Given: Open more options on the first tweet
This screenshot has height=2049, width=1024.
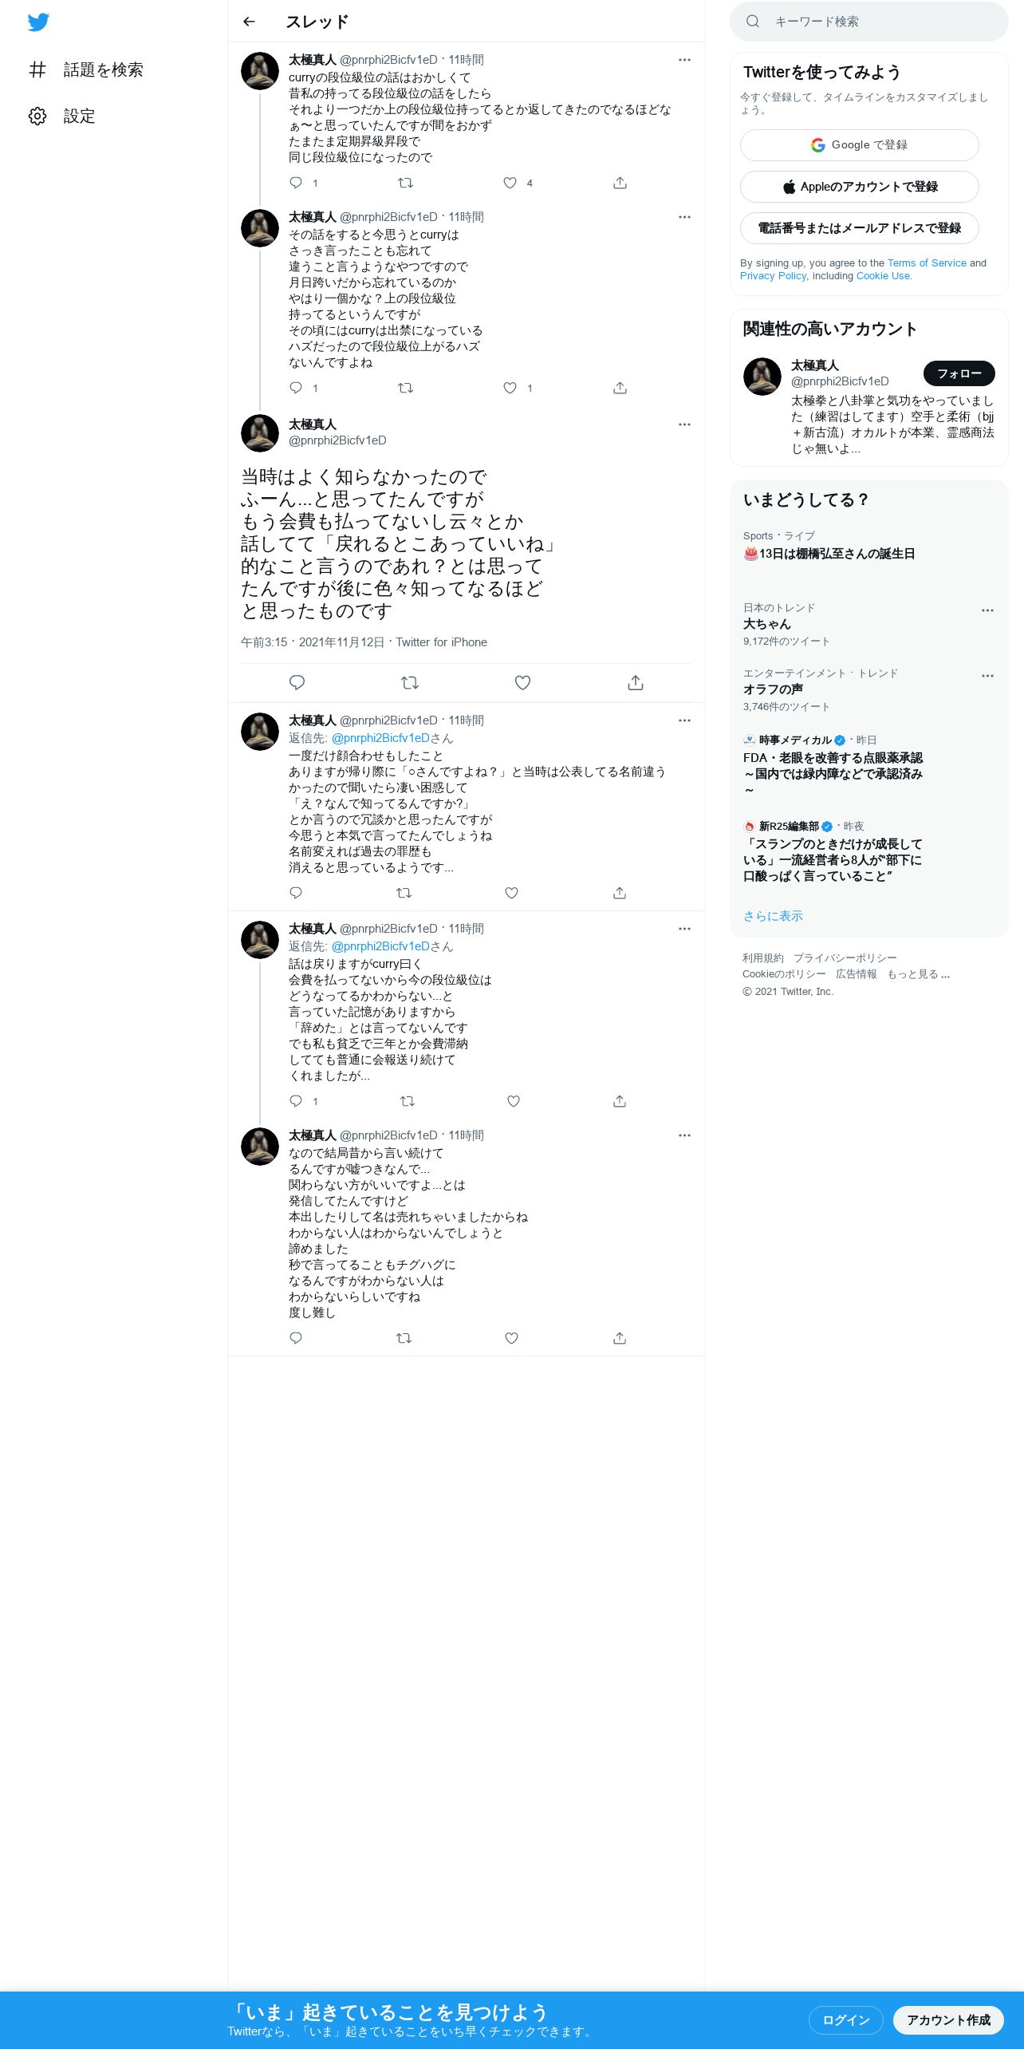Looking at the screenshot, I should [684, 60].
